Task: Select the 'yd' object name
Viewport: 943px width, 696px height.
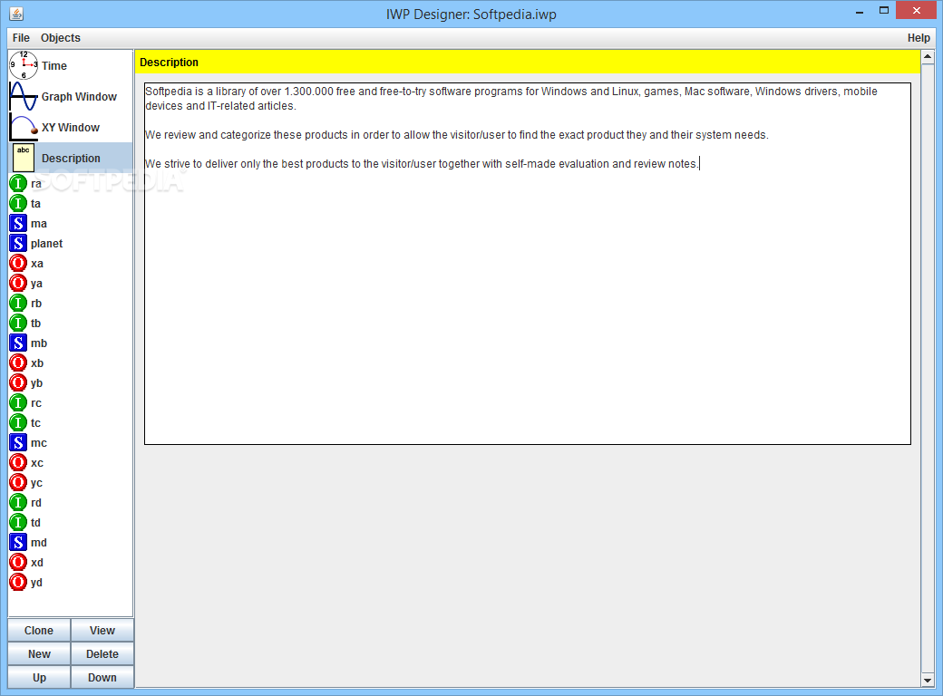Action: click(36, 583)
